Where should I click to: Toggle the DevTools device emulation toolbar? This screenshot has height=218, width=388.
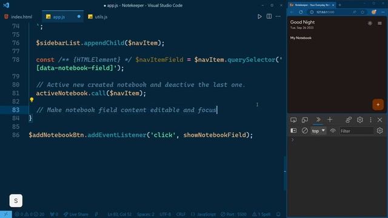click(x=305, y=120)
